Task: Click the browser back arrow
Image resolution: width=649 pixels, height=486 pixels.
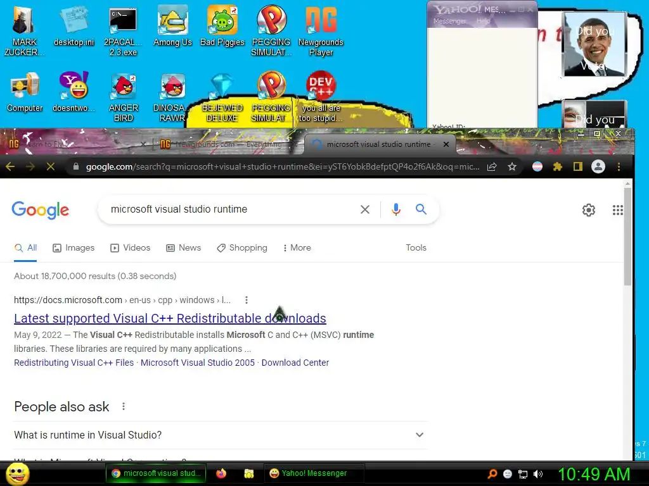Action: pos(10,166)
